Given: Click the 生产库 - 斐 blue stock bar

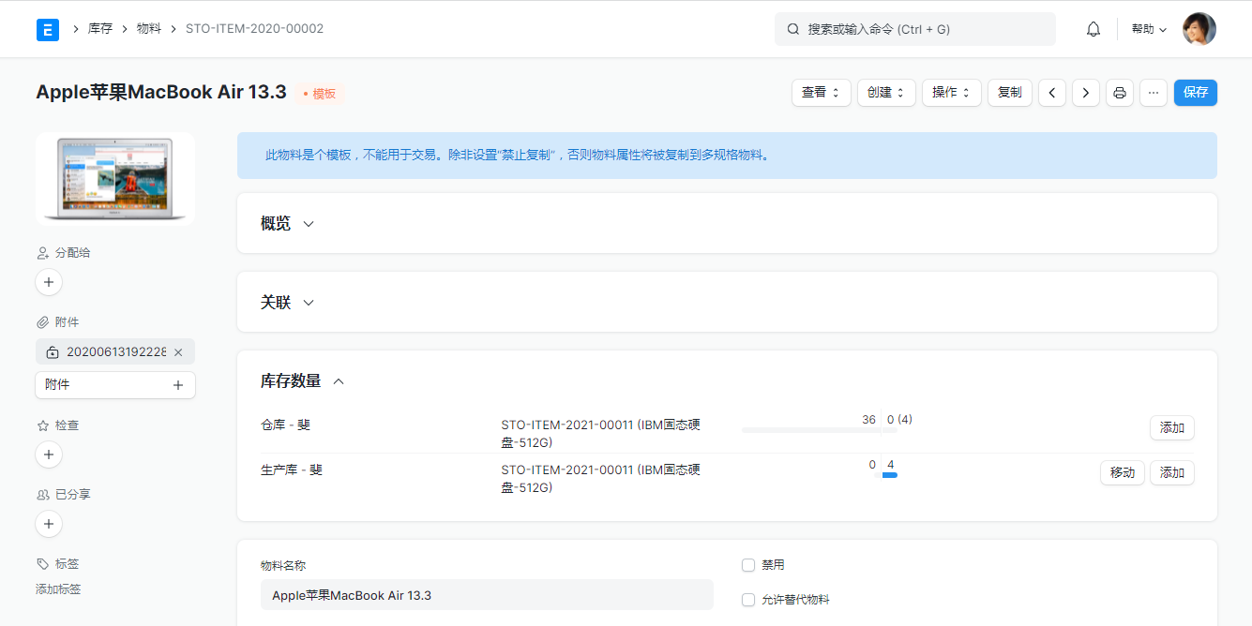Looking at the screenshot, I should (x=890, y=475).
